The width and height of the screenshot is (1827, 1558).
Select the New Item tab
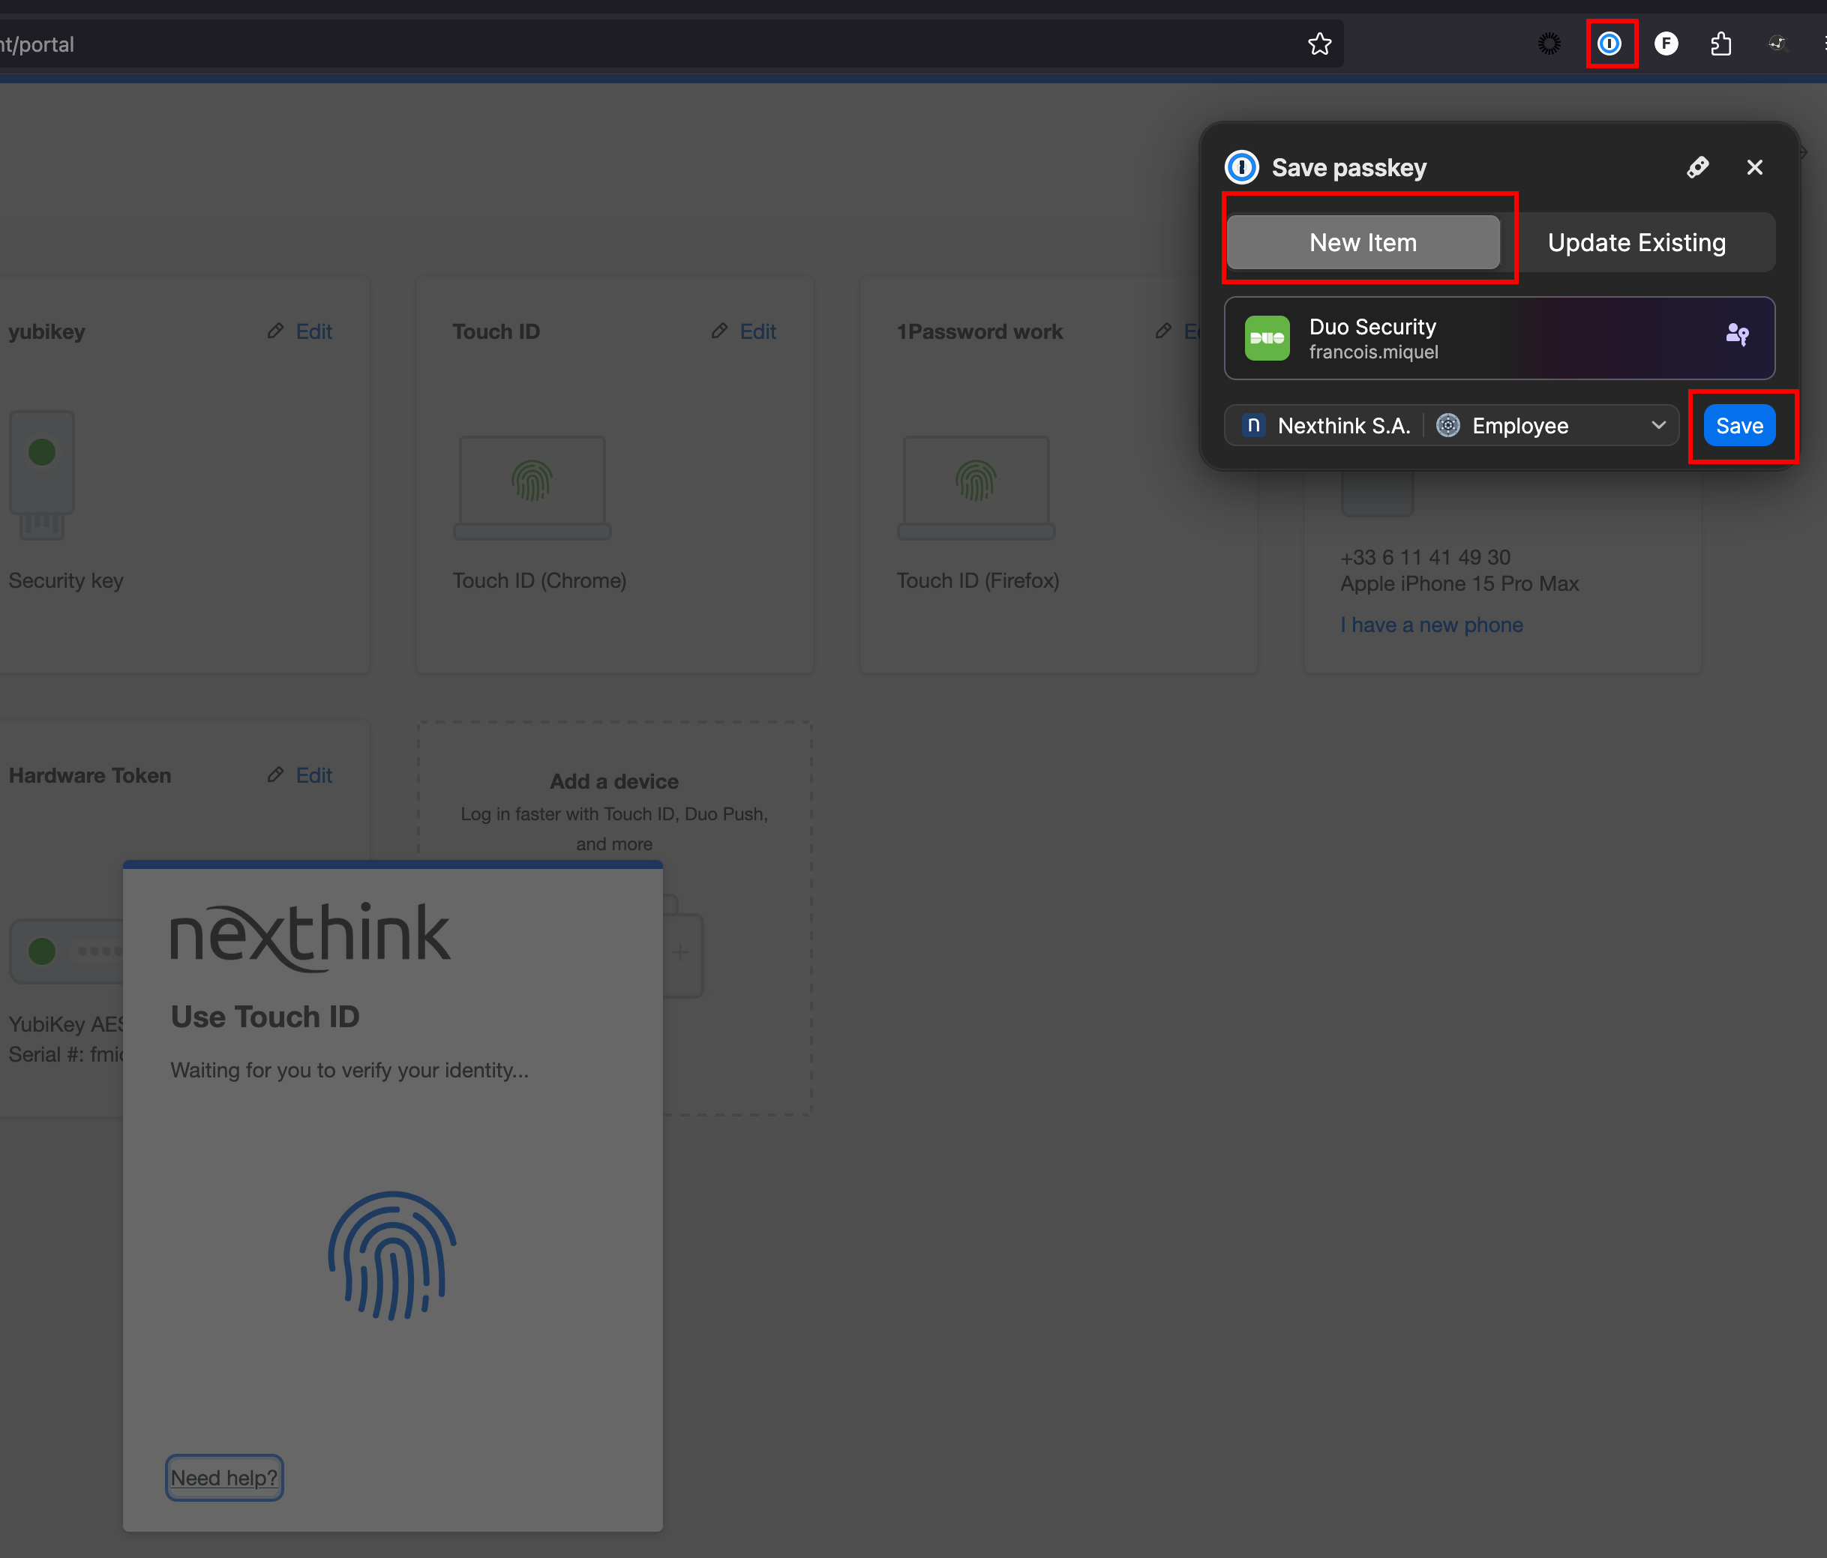1362,242
